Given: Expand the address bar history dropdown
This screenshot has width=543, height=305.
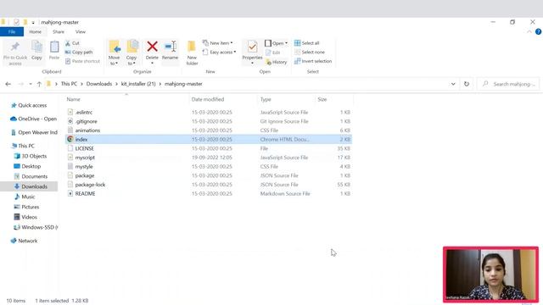Looking at the screenshot, I should [x=453, y=84].
